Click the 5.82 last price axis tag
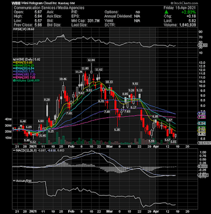Viewport: 211px width, 214px height. point(201,134)
